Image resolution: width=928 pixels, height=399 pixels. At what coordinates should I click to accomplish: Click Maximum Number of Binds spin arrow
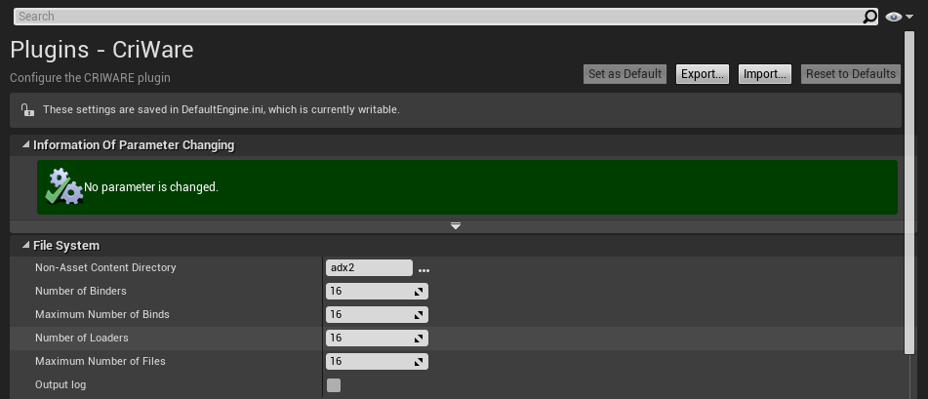coord(419,315)
